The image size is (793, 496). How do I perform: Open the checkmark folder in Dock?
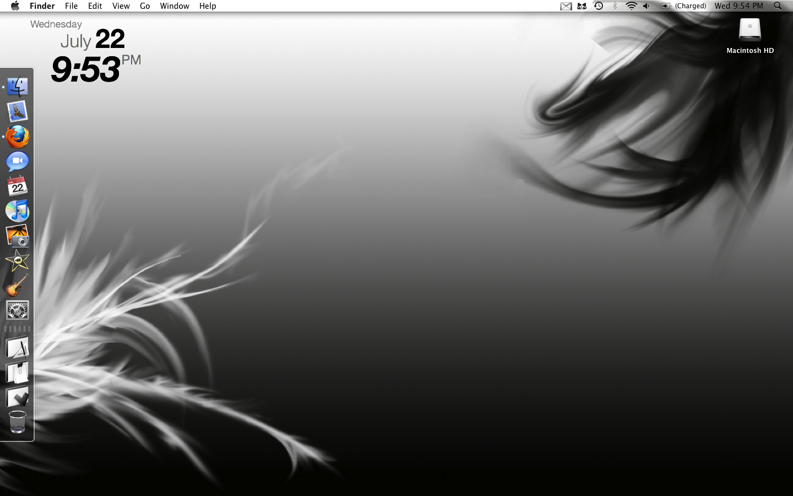[18, 397]
